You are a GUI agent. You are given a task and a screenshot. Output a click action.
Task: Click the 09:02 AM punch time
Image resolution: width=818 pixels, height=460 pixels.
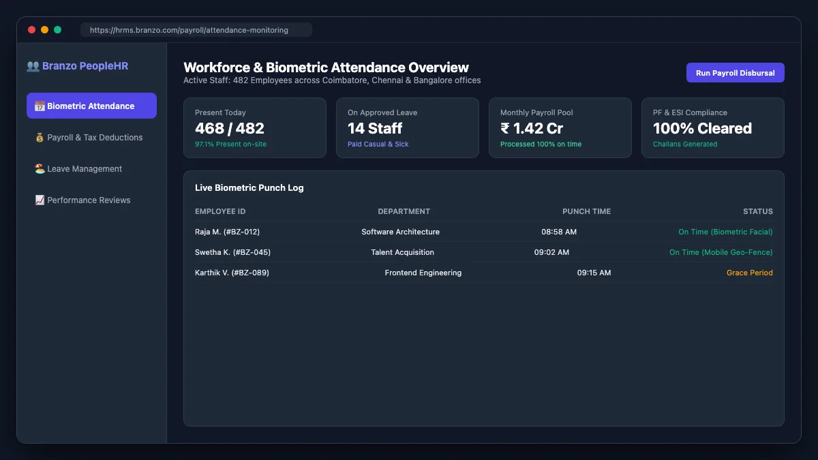[551, 252]
